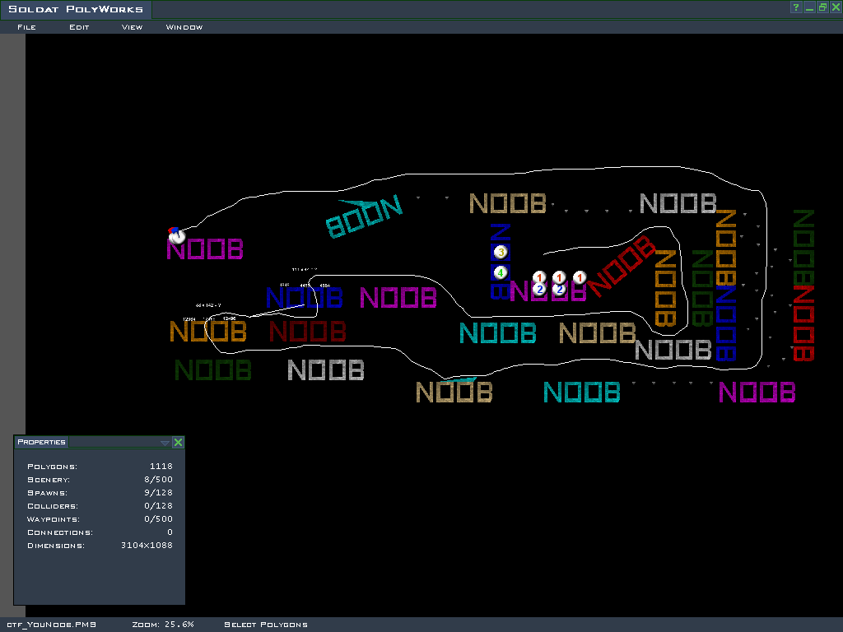Open the View menu
Viewport: 843px width, 632px height.
[132, 27]
